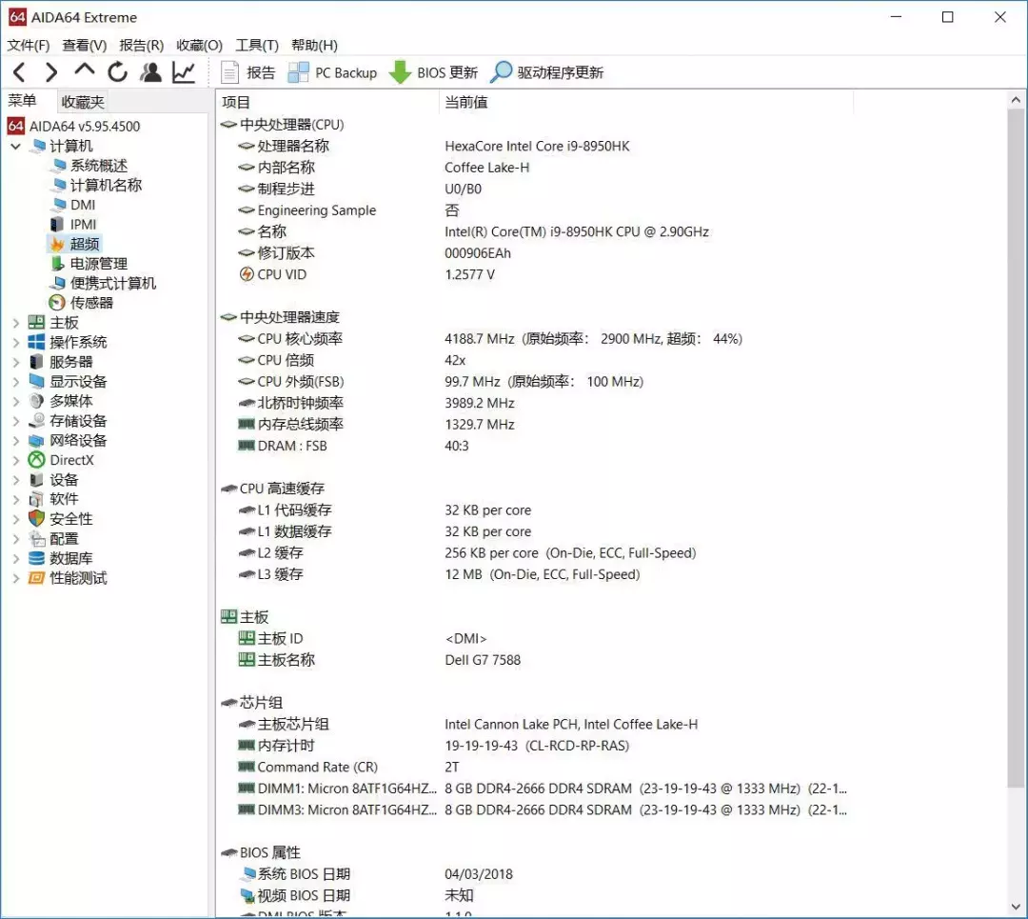Image resolution: width=1028 pixels, height=919 pixels.
Task: Open the 工具(T) menu
Action: pyautogui.click(x=257, y=46)
